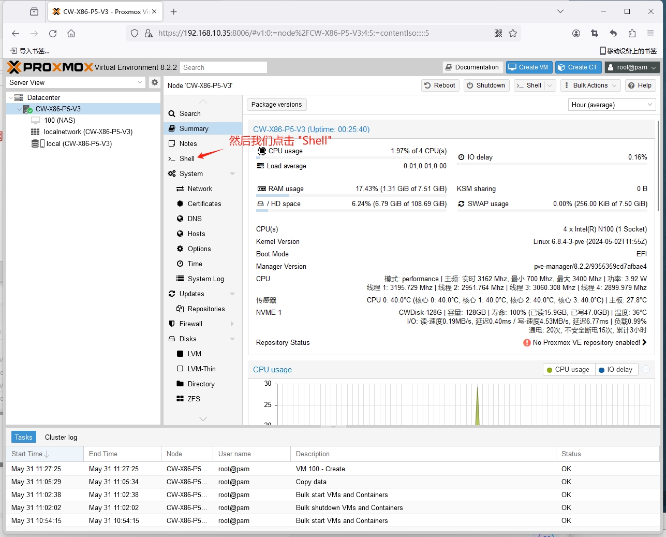
Task: Open Search in the node menu
Action: click(190, 113)
